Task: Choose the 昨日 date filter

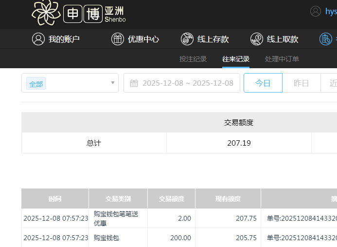Action: click(x=302, y=83)
